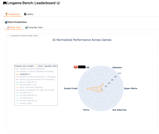
Task: Click the bar chart icon beside Data Visualization
Action: [x=6, y=22]
